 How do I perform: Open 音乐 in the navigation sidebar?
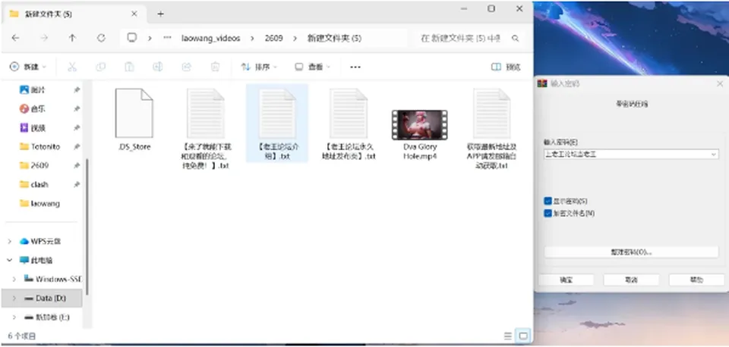click(x=33, y=109)
